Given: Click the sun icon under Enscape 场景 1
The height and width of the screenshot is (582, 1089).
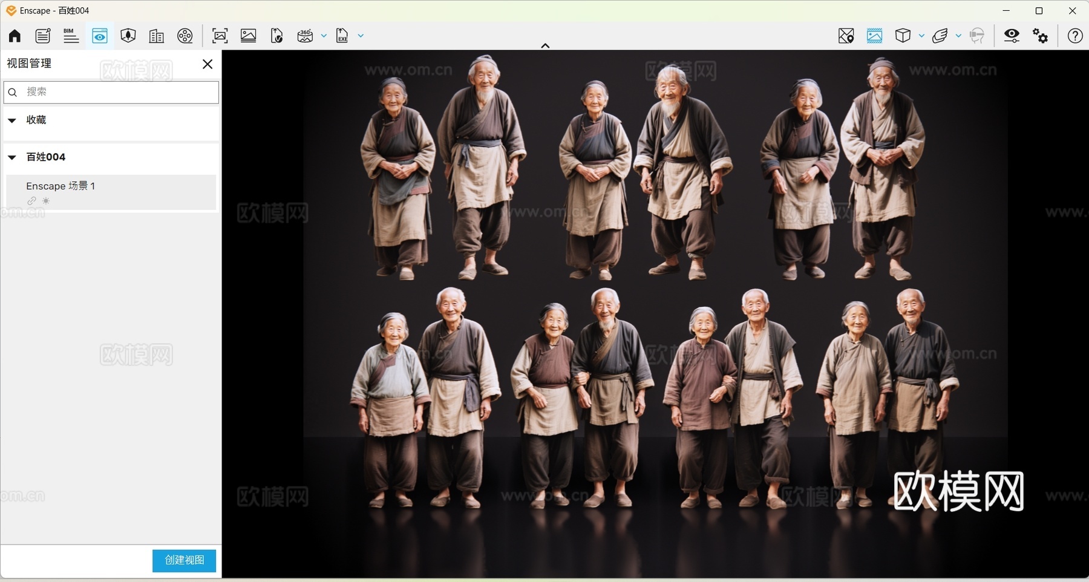Looking at the screenshot, I should click(x=46, y=201).
